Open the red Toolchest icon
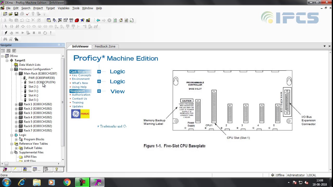Image resolution: width=333 pixels, height=187 pixels. pyautogui.click(x=77, y=20)
